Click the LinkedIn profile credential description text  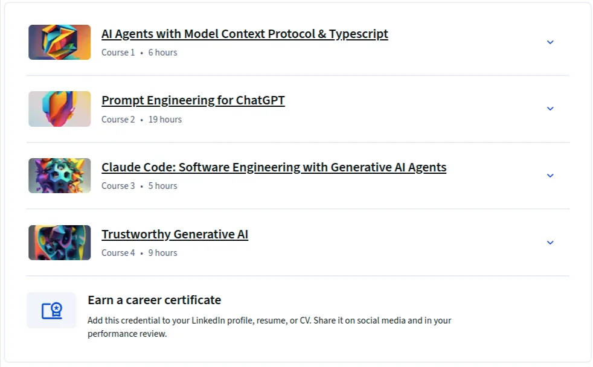coord(269,327)
